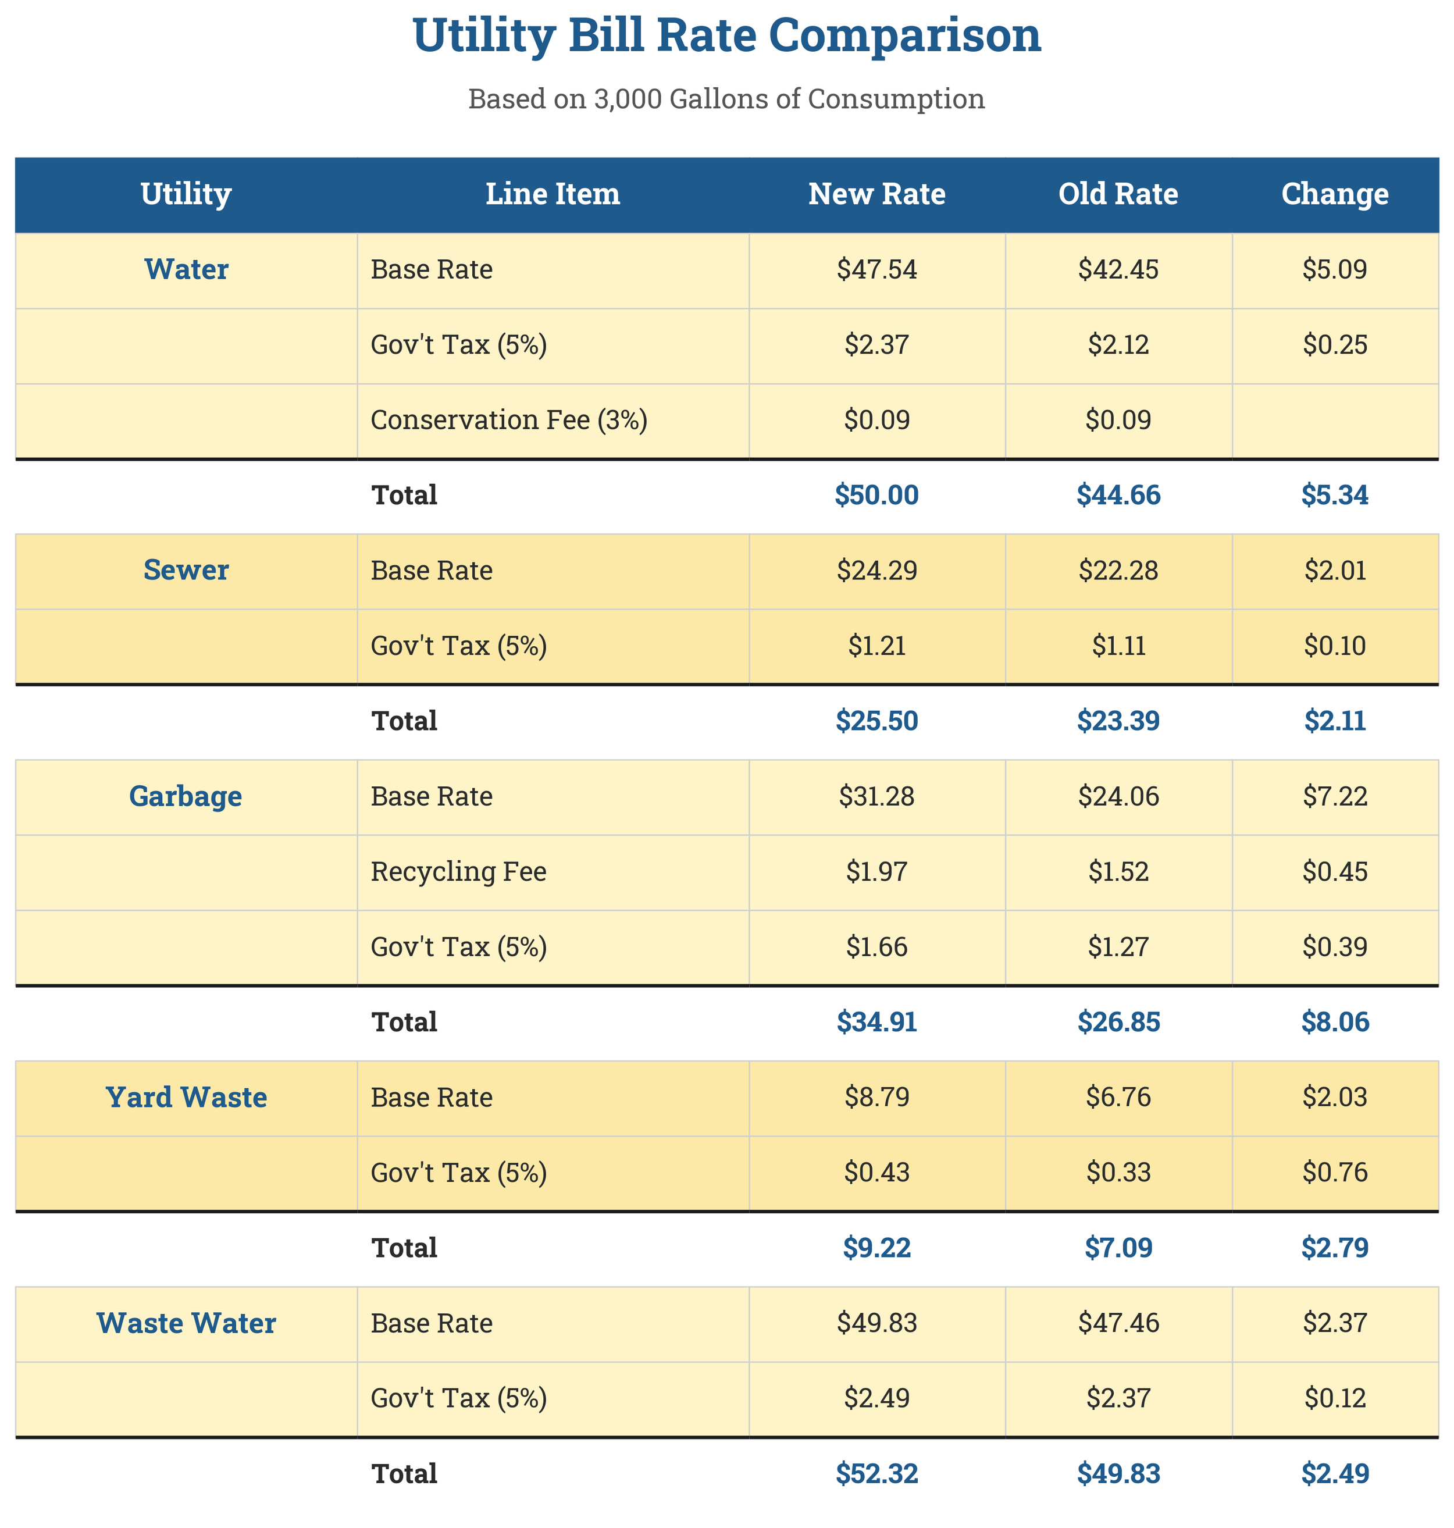
Task: Click the Sewer utility label
Action: coord(186,570)
